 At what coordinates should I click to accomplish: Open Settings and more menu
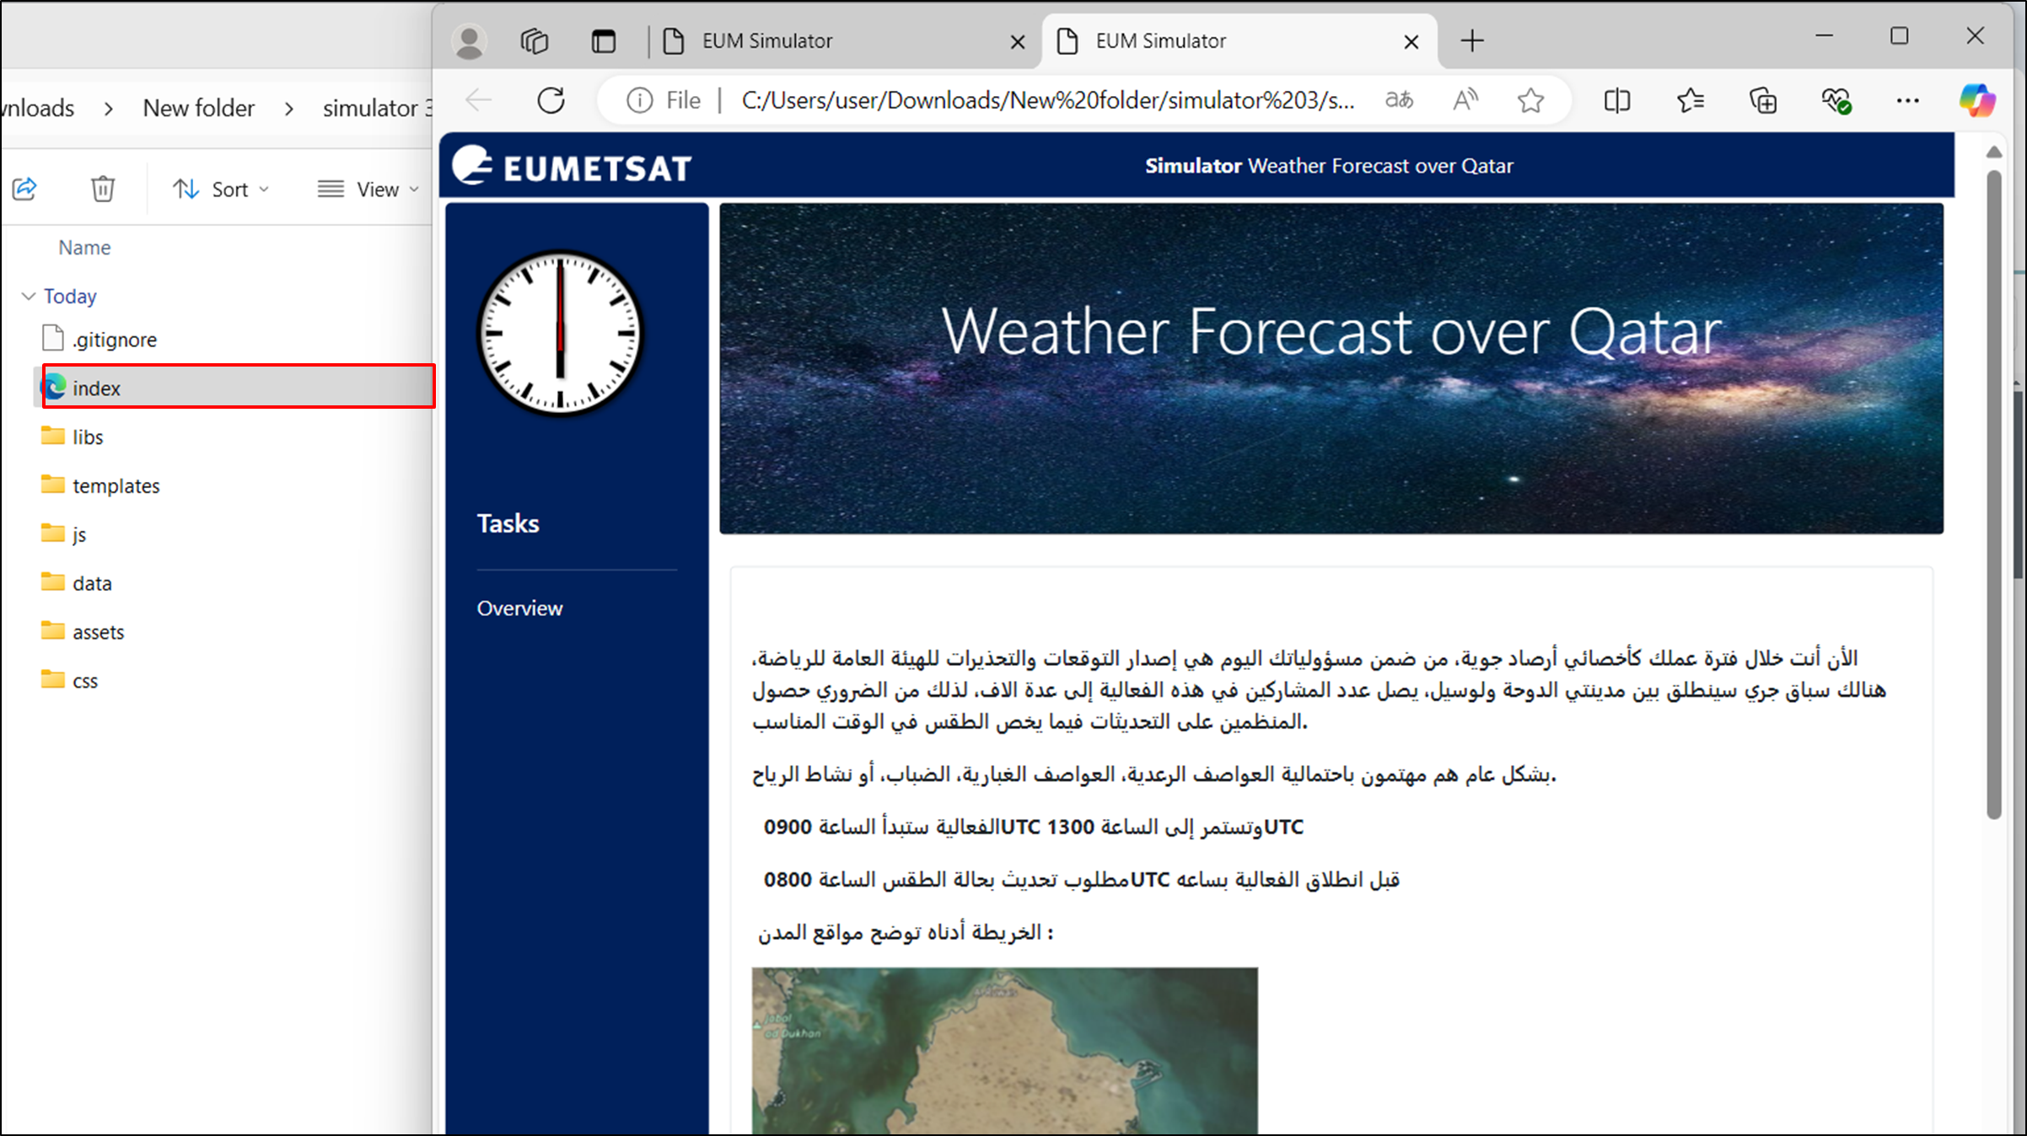tap(1907, 101)
